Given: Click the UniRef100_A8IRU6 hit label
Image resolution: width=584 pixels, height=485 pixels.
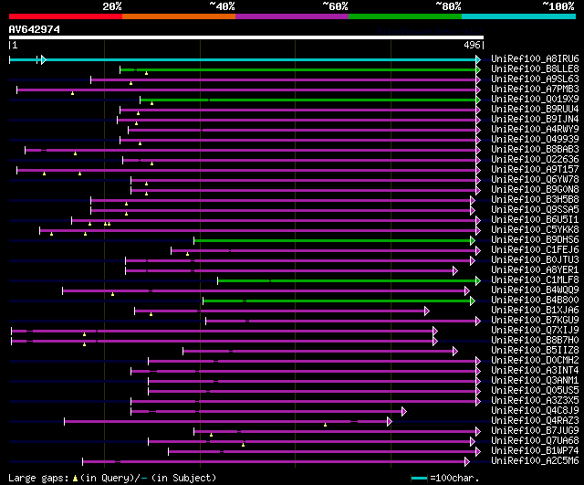Looking at the screenshot, I should pyautogui.click(x=535, y=58).
